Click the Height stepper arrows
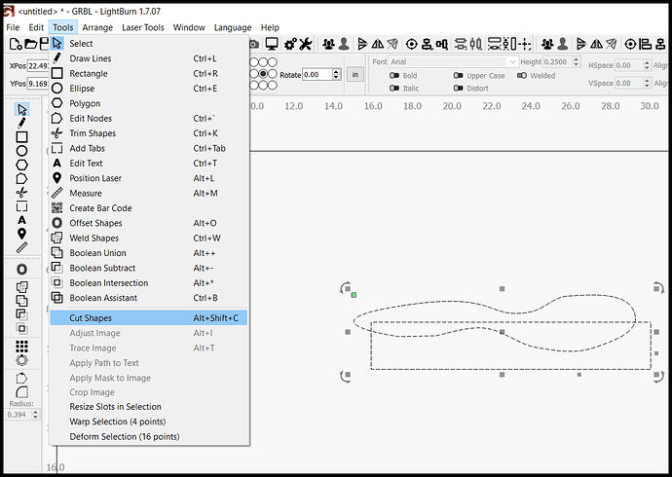This screenshot has height=477, width=672. point(577,61)
